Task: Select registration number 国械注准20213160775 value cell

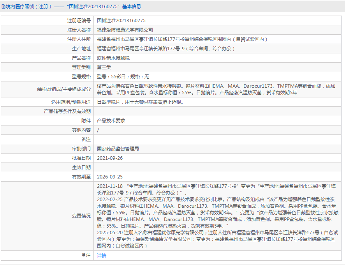Action: [x=121, y=20]
